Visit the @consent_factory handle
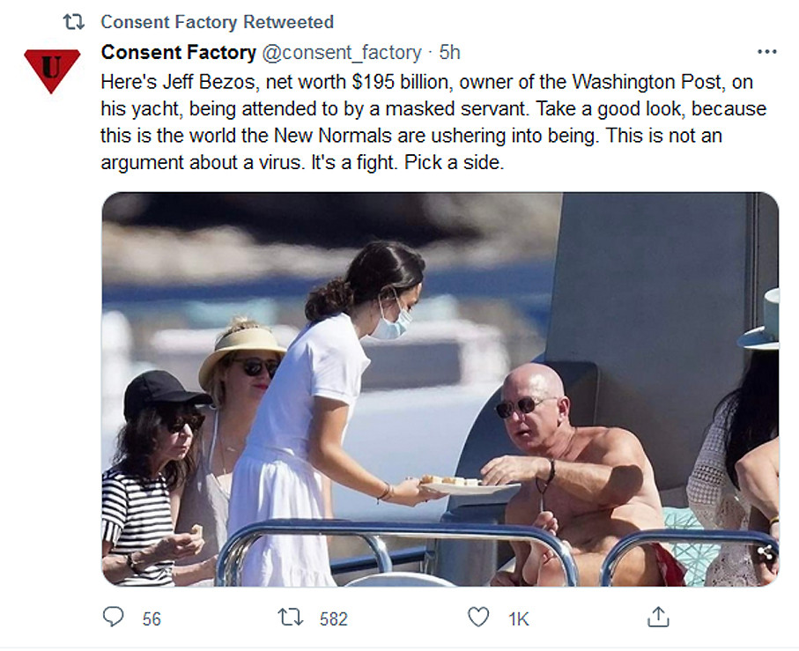799x651 pixels. [343, 53]
